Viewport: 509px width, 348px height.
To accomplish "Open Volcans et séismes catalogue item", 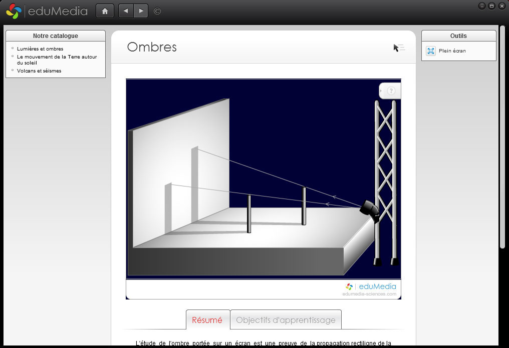I will tap(39, 71).
